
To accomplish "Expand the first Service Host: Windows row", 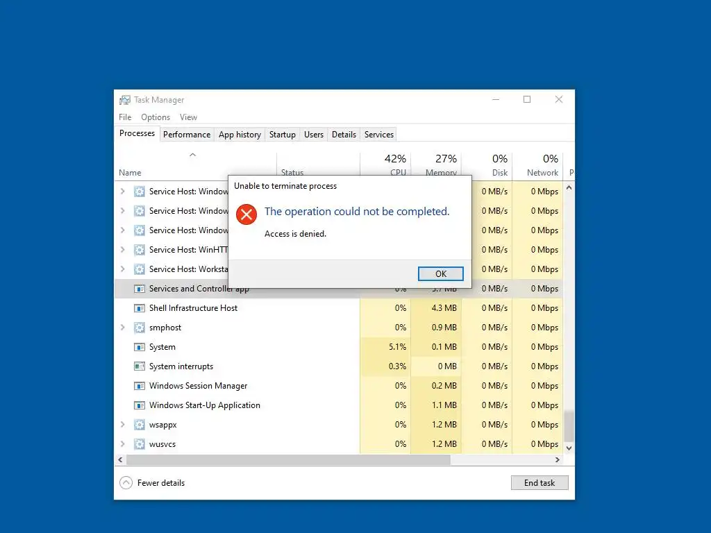I will tap(122, 192).
